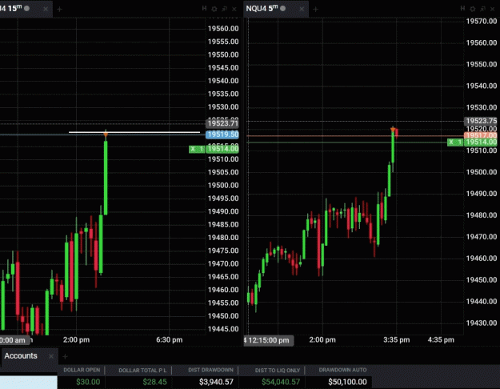Screen dimensions: 500x389
Task: Click the 19523.71 crosshair price label
Action: pos(222,123)
